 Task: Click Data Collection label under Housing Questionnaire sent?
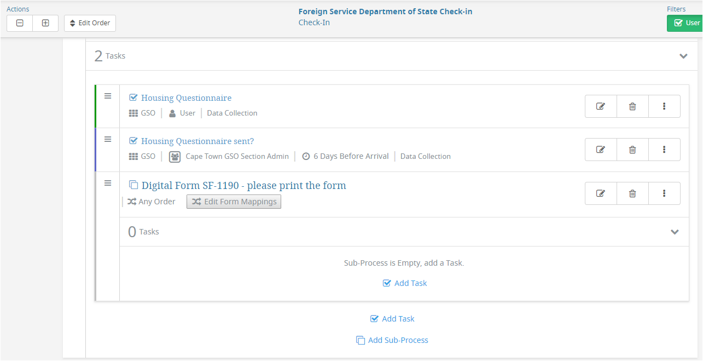(x=426, y=156)
